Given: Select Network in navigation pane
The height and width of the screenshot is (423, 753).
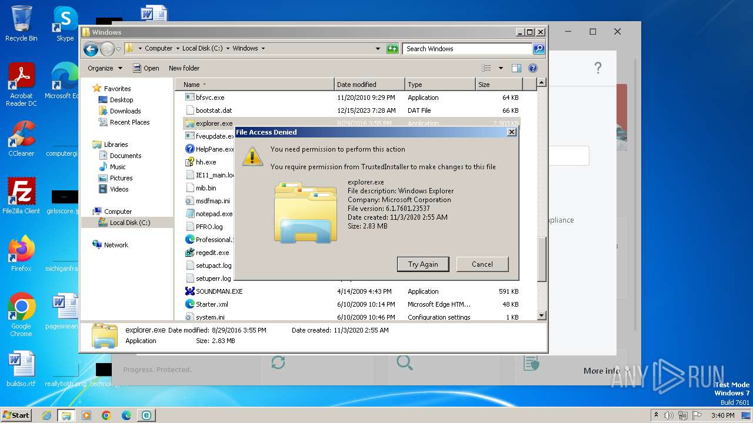Looking at the screenshot, I should 110,245.
